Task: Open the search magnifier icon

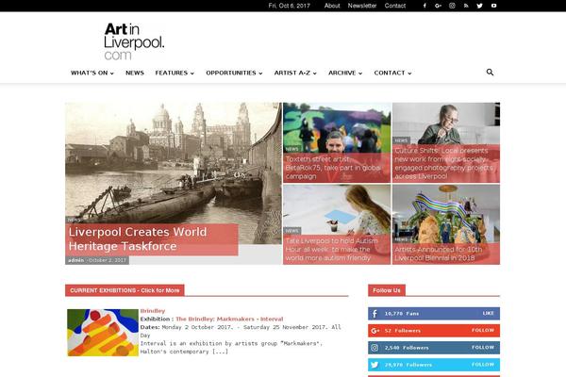Action: click(x=490, y=73)
